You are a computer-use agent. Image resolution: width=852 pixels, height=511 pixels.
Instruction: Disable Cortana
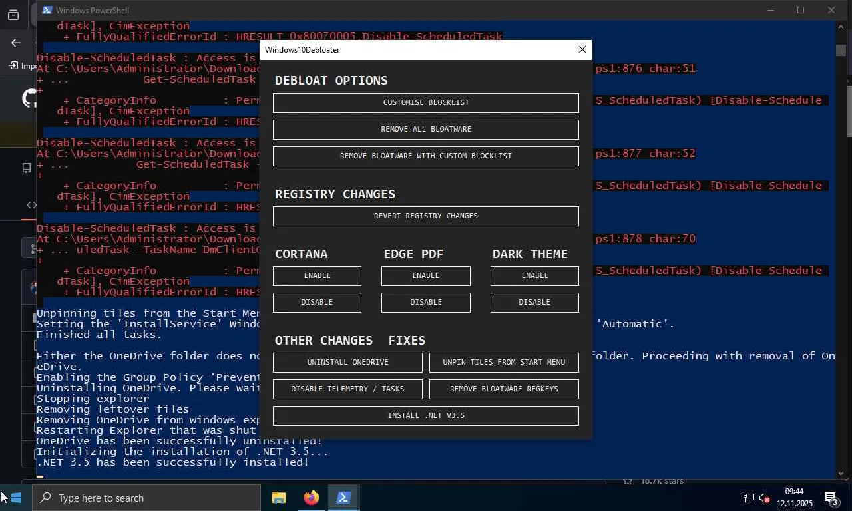pos(317,302)
